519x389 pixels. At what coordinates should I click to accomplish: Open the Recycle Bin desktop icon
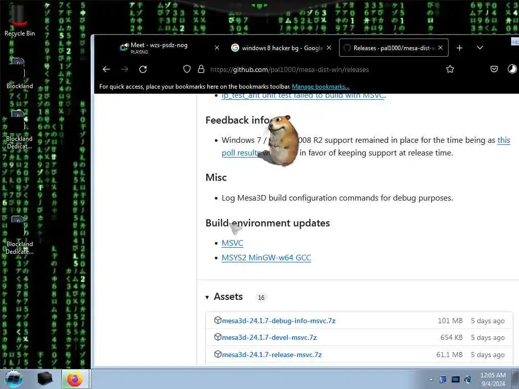click(x=19, y=19)
